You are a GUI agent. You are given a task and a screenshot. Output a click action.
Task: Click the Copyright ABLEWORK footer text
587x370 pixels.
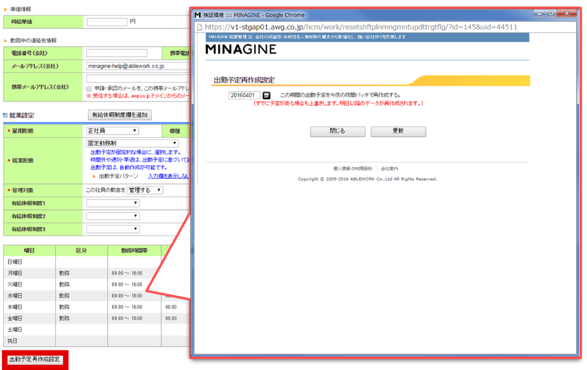pyautogui.click(x=367, y=179)
